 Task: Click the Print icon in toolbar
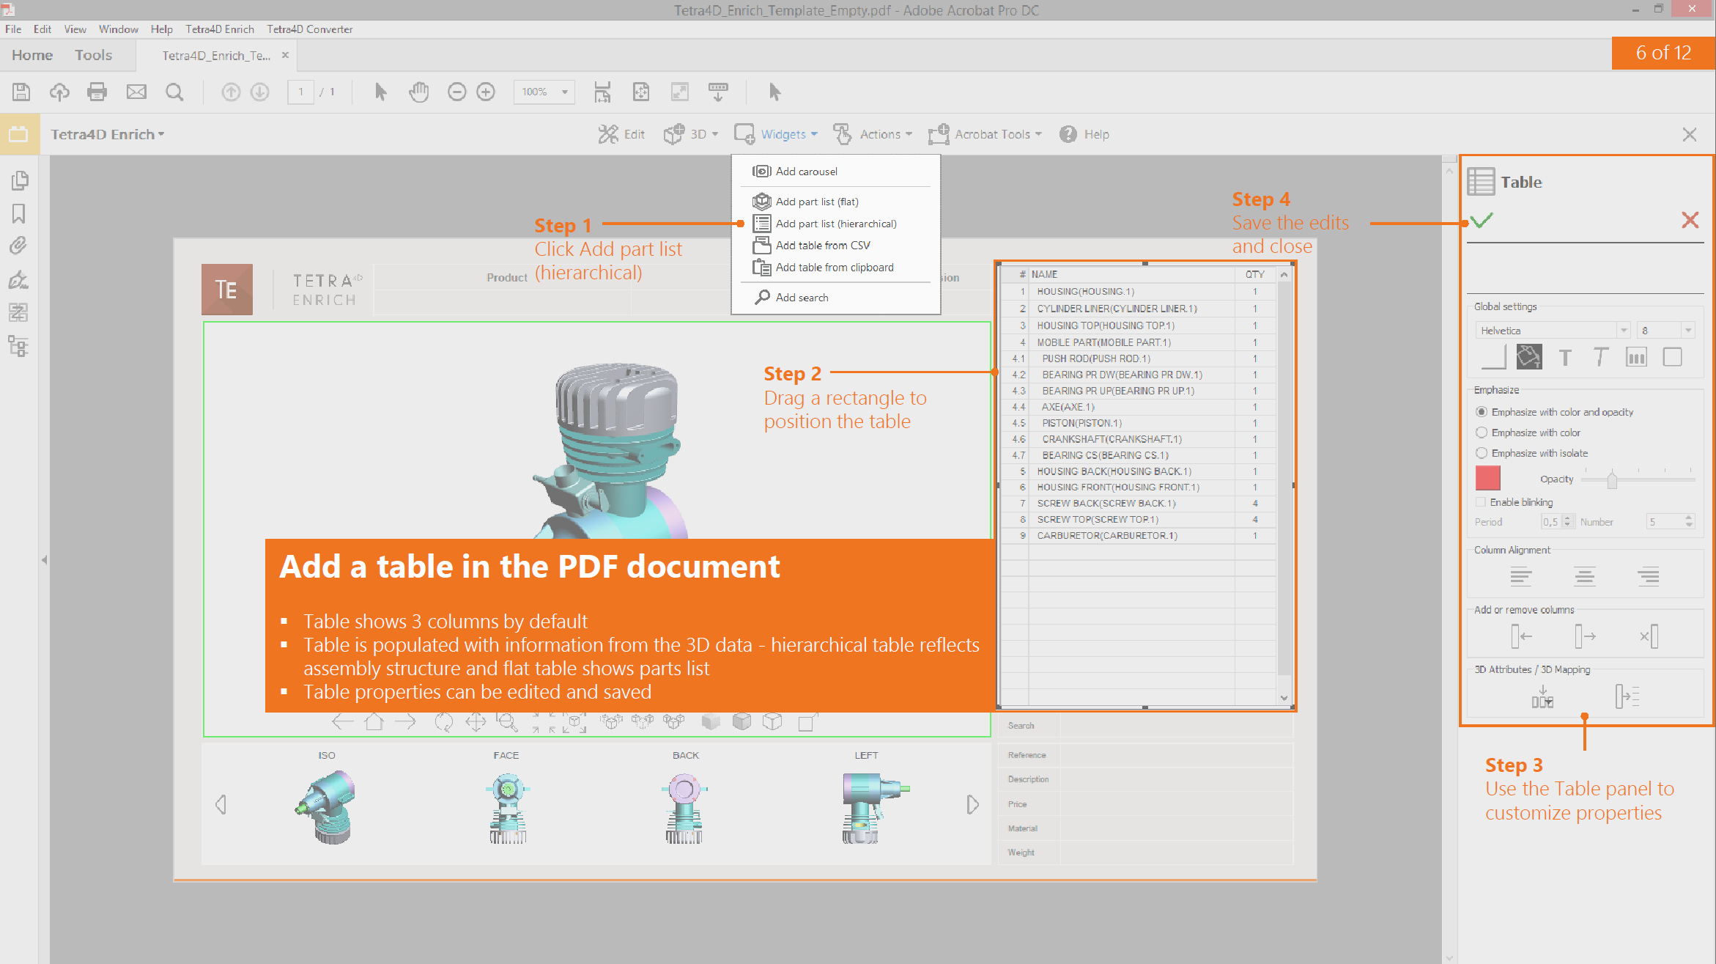click(97, 92)
